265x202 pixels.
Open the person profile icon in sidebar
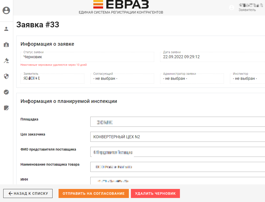(6, 29)
